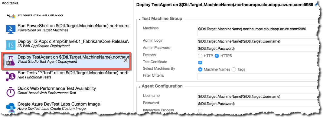Enable the Interactive Process checkbox
Image resolution: width=323 pixels, height=118 pixels.
click(x=200, y=111)
